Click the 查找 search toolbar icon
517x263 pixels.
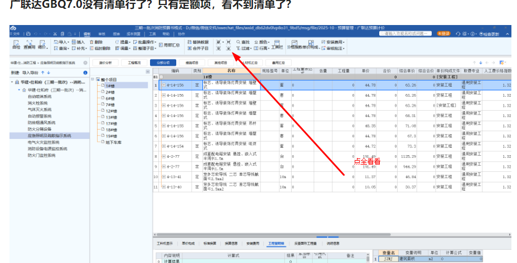[243, 42]
